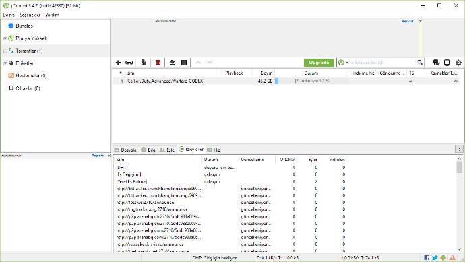Click search magnifier icon

(x=420, y=62)
